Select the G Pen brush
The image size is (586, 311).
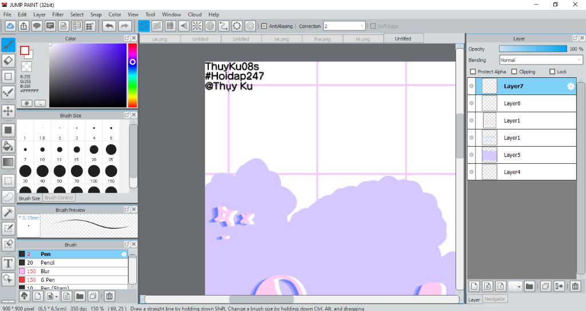coord(73,280)
